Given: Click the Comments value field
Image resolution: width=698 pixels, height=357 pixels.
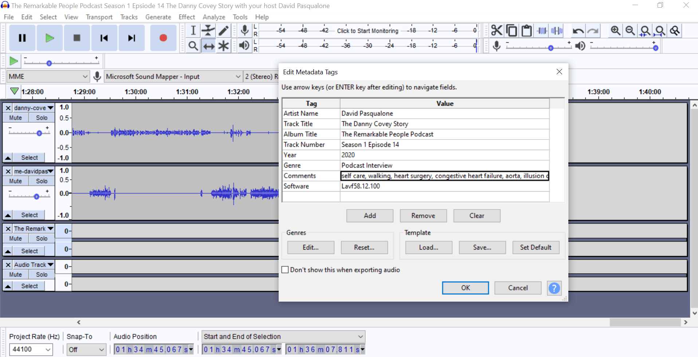Looking at the screenshot, I should [444, 176].
